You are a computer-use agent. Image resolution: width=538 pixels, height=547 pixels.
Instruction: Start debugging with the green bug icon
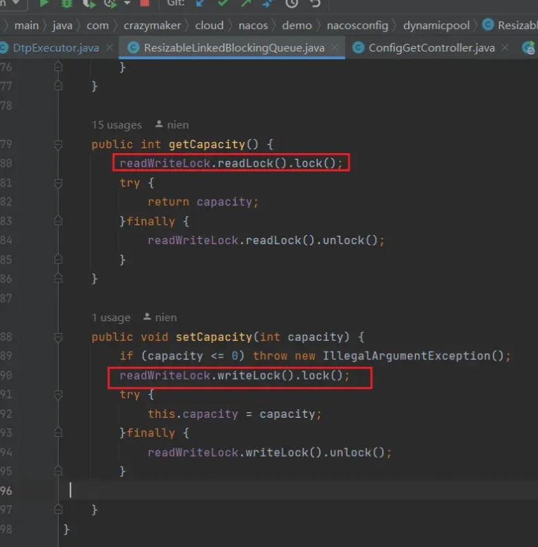click(66, 3)
